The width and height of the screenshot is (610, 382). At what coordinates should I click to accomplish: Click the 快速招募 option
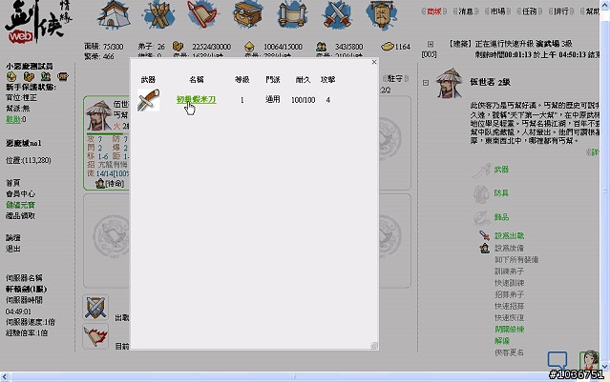click(x=509, y=306)
